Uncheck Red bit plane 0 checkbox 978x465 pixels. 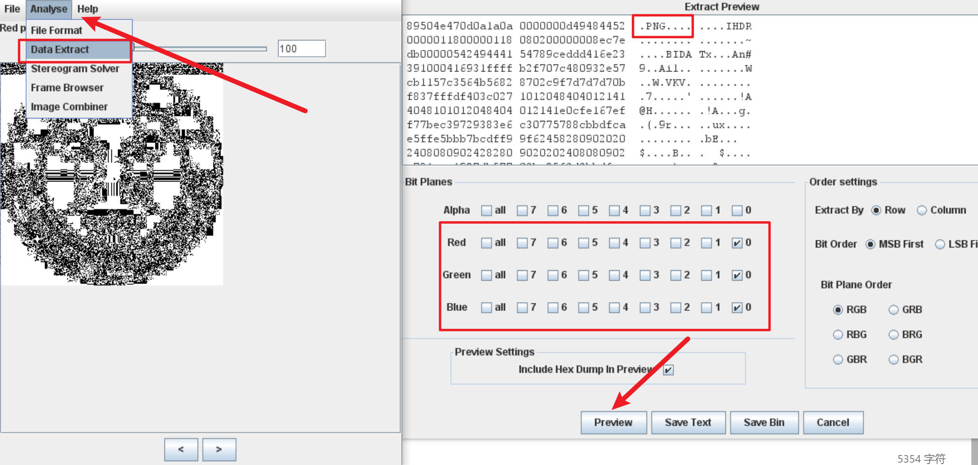(x=737, y=243)
